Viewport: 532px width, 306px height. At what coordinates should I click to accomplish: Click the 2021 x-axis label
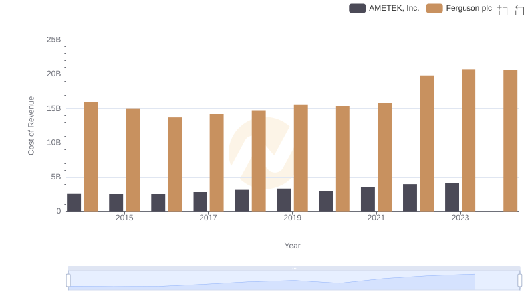pos(376,218)
